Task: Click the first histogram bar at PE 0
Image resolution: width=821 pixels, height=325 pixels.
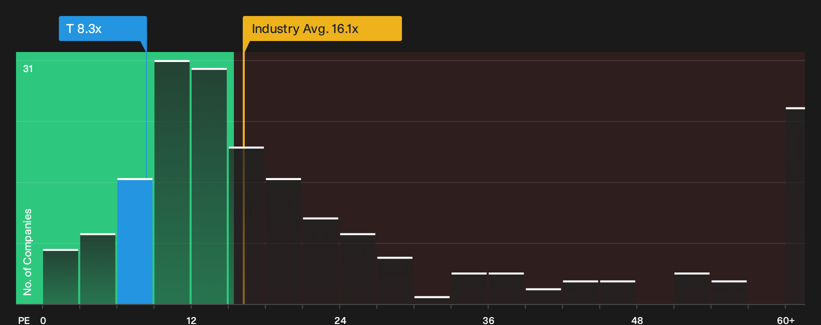Action: point(61,276)
